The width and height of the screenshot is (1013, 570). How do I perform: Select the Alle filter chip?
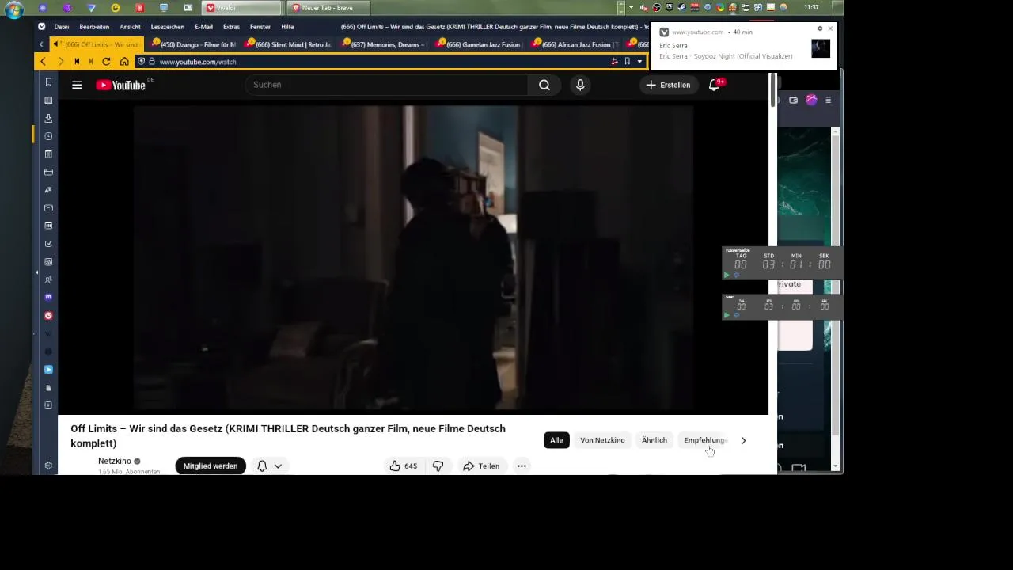coord(556,440)
